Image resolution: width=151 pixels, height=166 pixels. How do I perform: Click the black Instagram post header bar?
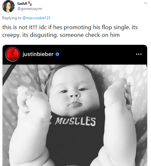point(75,54)
